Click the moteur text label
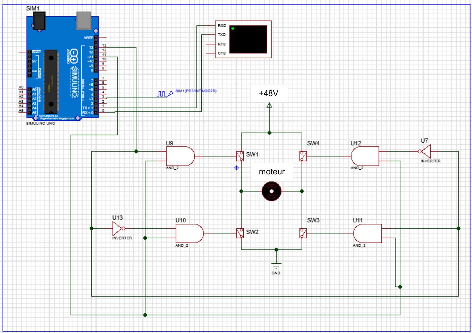Viewport: 472px width, 333px height. [272, 172]
